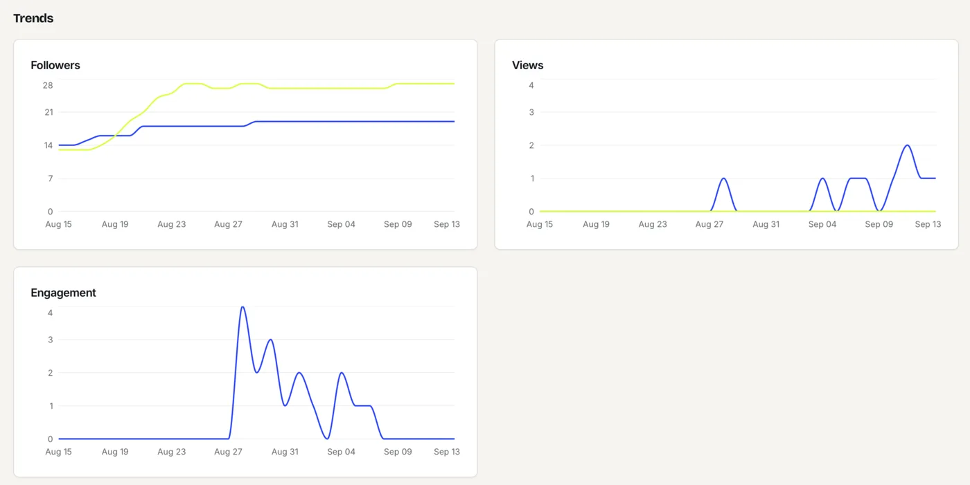Click Sep 13 on the Engagement chart axis
The image size is (970, 485).
pyautogui.click(x=447, y=452)
